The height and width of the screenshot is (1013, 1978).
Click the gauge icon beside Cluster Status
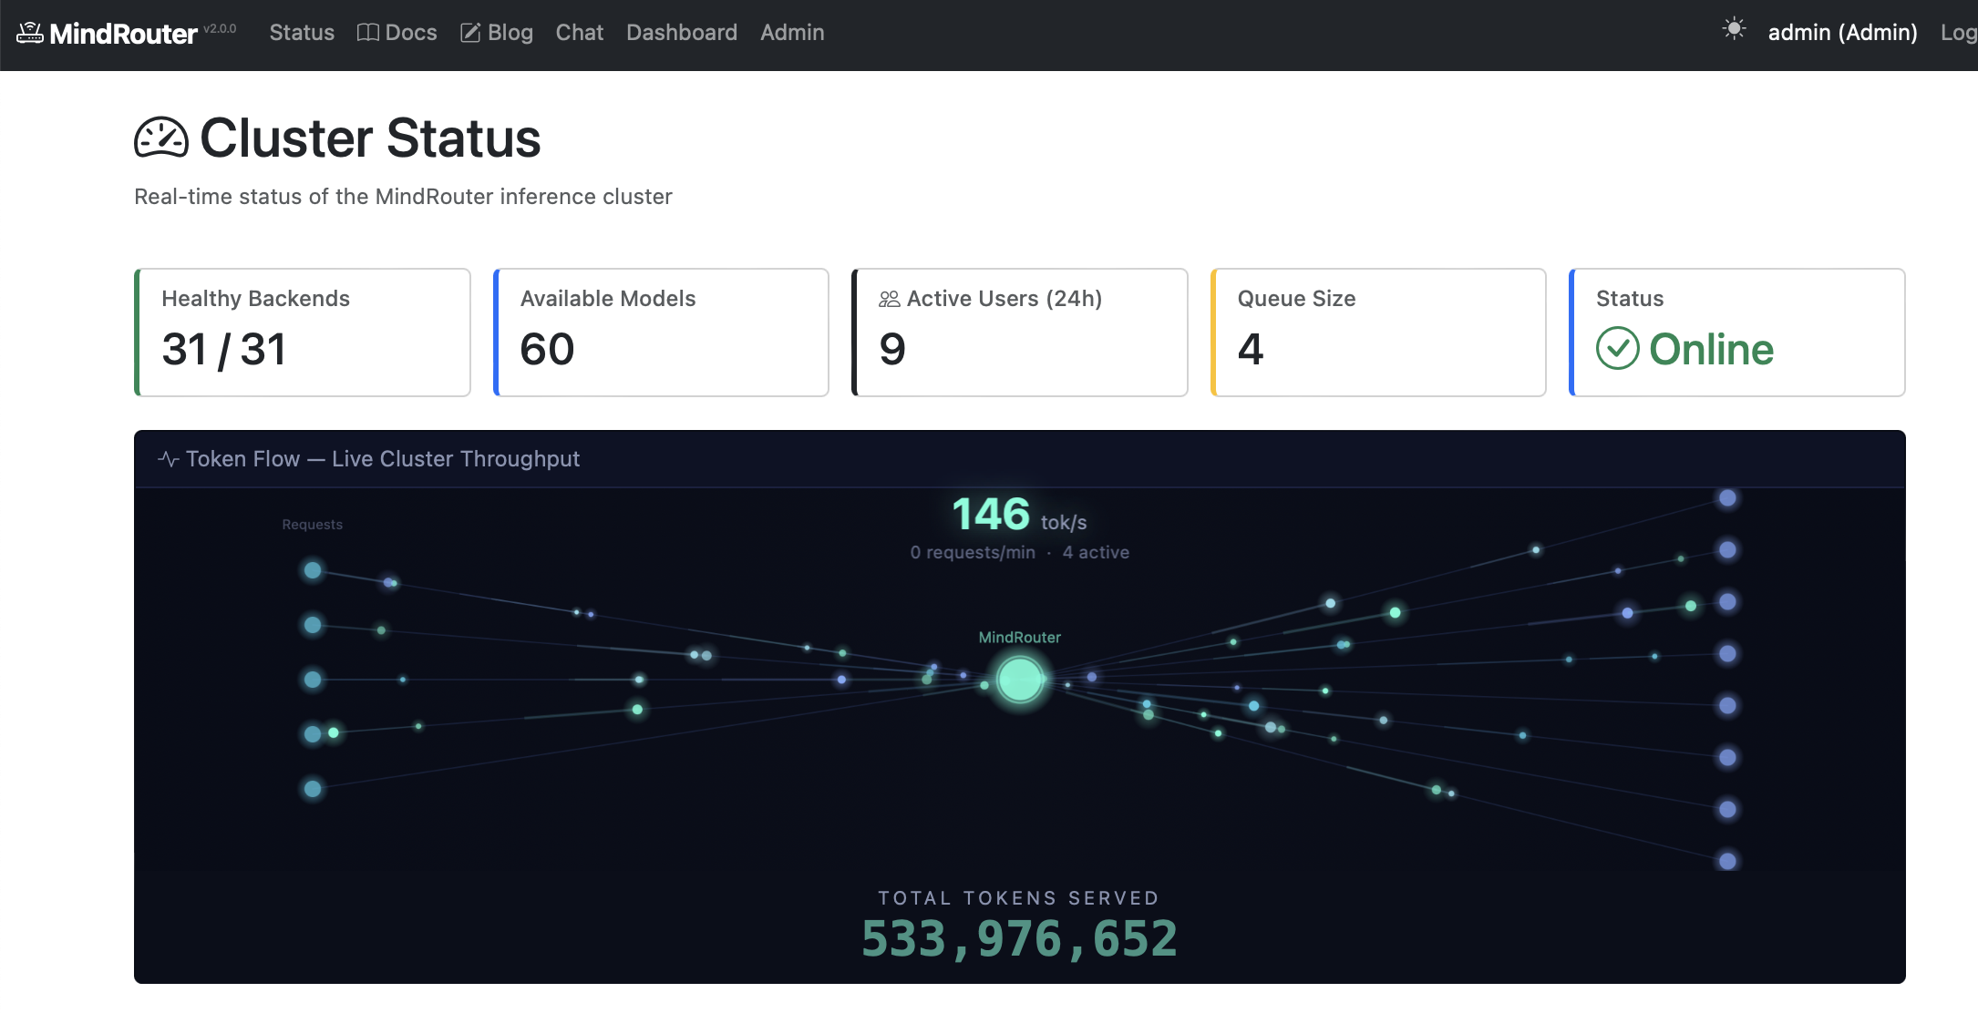tap(162, 138)
